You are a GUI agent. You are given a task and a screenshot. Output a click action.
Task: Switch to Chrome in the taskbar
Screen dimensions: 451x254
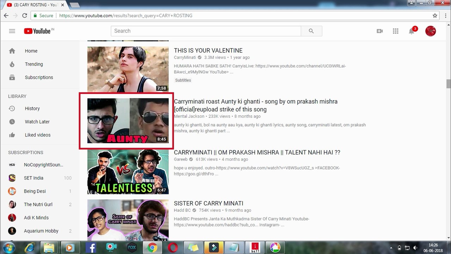152,247
